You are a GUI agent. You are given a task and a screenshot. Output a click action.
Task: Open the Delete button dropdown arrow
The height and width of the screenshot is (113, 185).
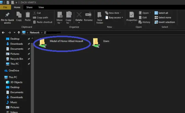point(79,23)
